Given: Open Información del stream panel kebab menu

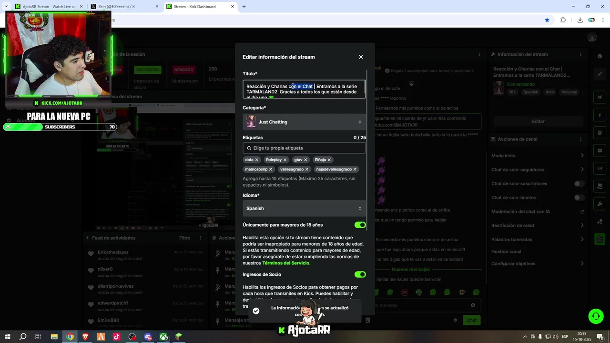Looking at the screenshot, I should point(581,54).
